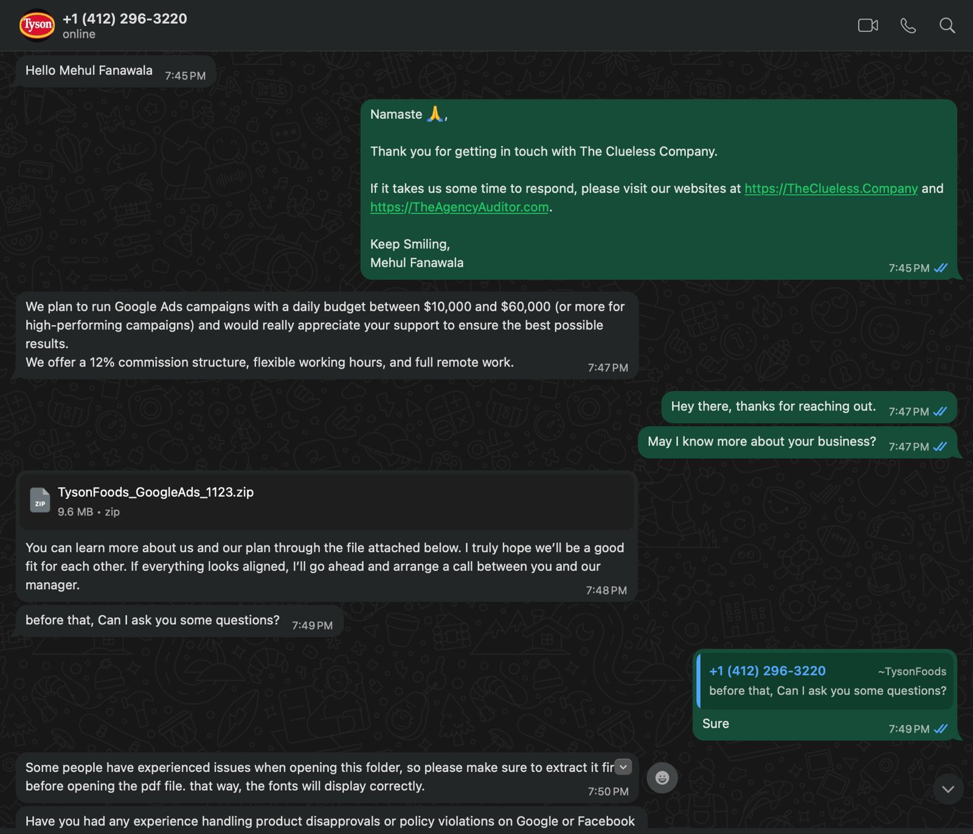Click the read receipt ticks on Namaste message
973x834 pixels.
[941, 268]
